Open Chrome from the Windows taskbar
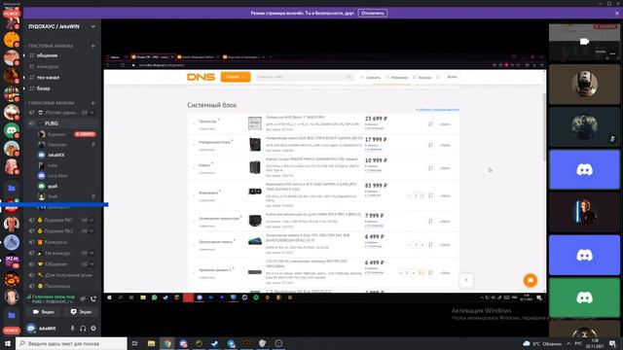This screenshot has width=623, height=350. (x=167, y=343)
